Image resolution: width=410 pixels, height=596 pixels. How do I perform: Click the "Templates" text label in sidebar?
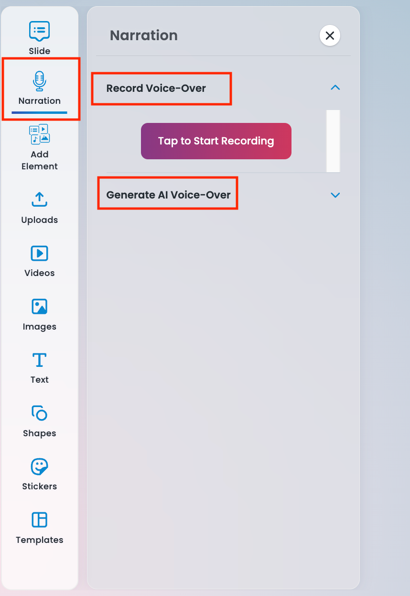[x=40, y=540]
